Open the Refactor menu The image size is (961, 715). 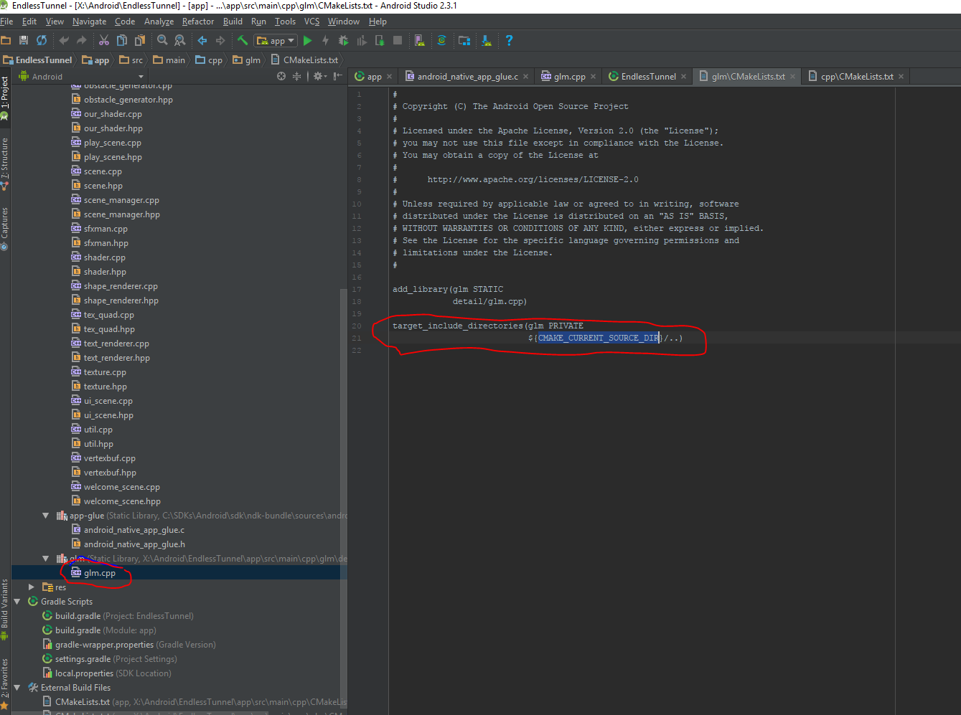(x=198, y=22)
